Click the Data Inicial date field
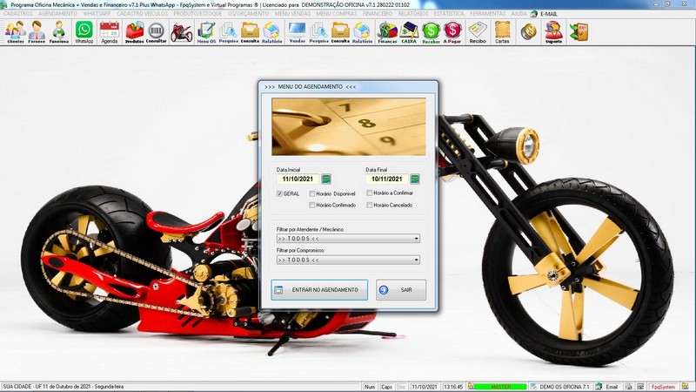The image size is (696, 392). [298, 179]
